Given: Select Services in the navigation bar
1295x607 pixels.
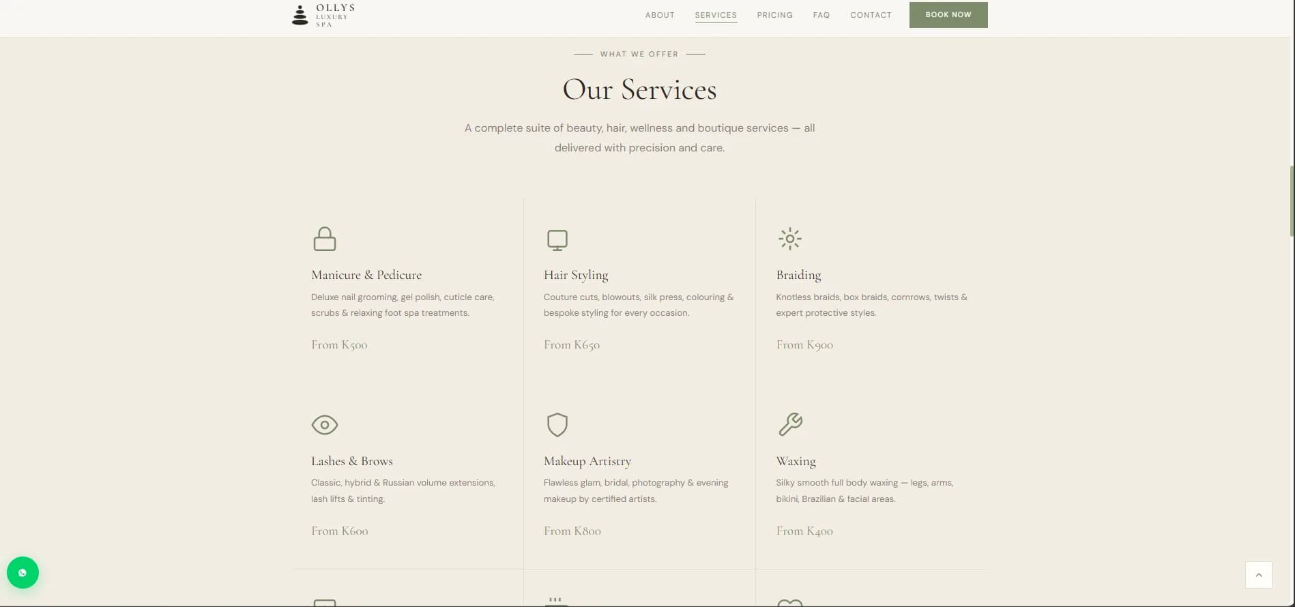Looking at the screenshot, I should click(x=716, y=15).
